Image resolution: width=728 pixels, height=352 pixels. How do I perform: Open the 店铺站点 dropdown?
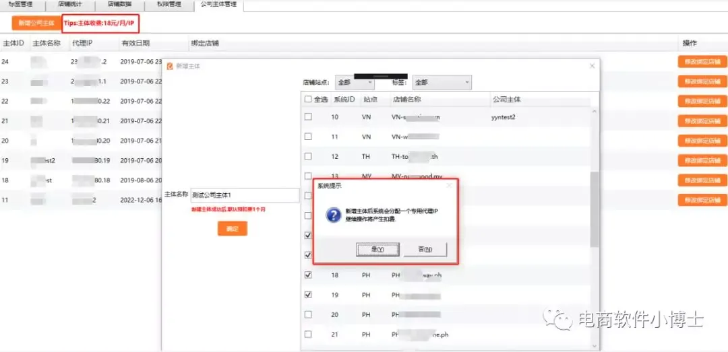355,83
